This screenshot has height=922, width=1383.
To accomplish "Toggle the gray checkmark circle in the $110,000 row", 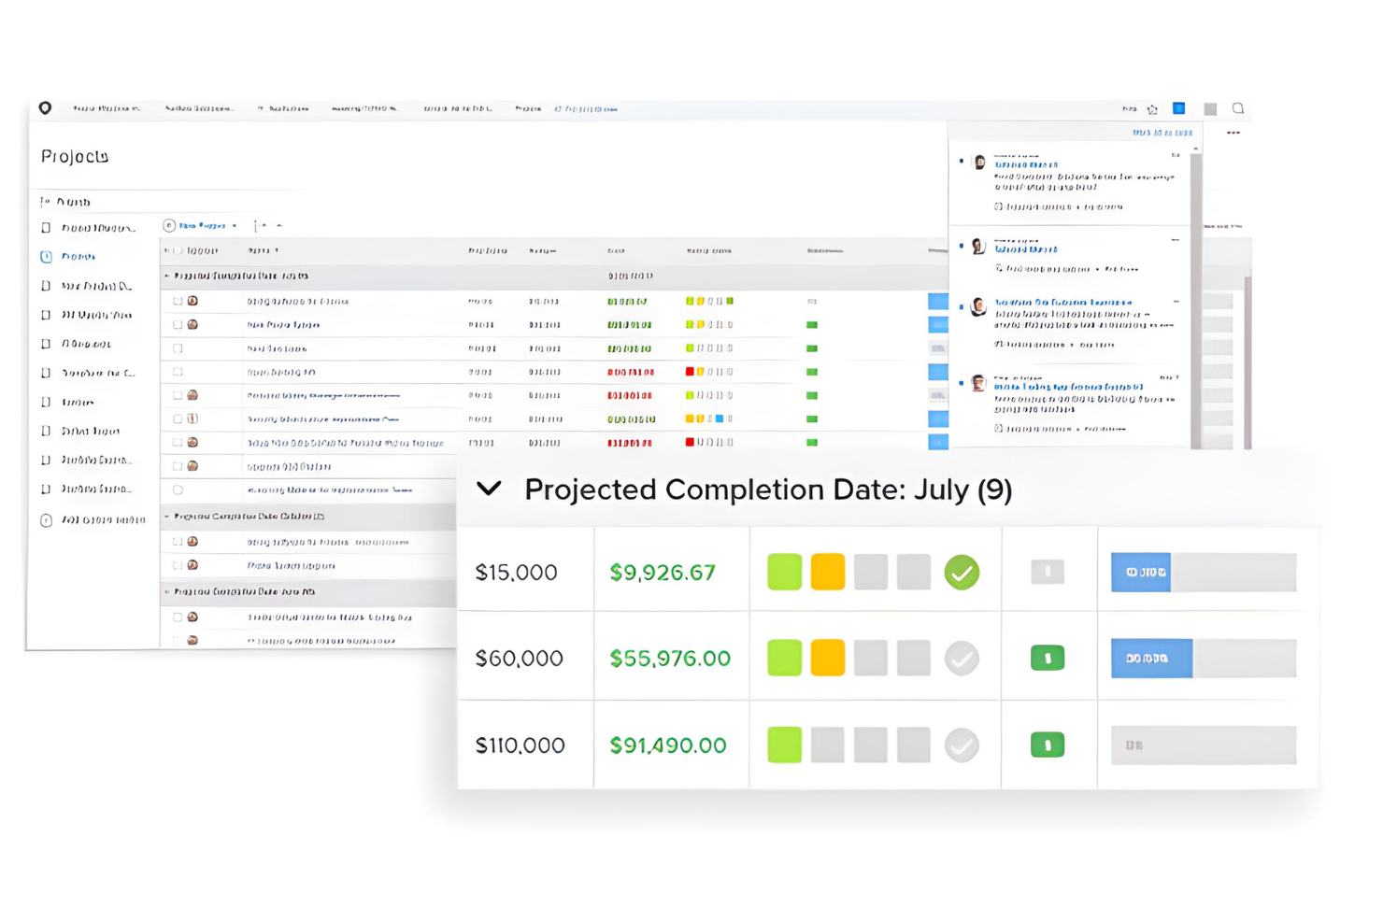I will (x=962, y=745).
